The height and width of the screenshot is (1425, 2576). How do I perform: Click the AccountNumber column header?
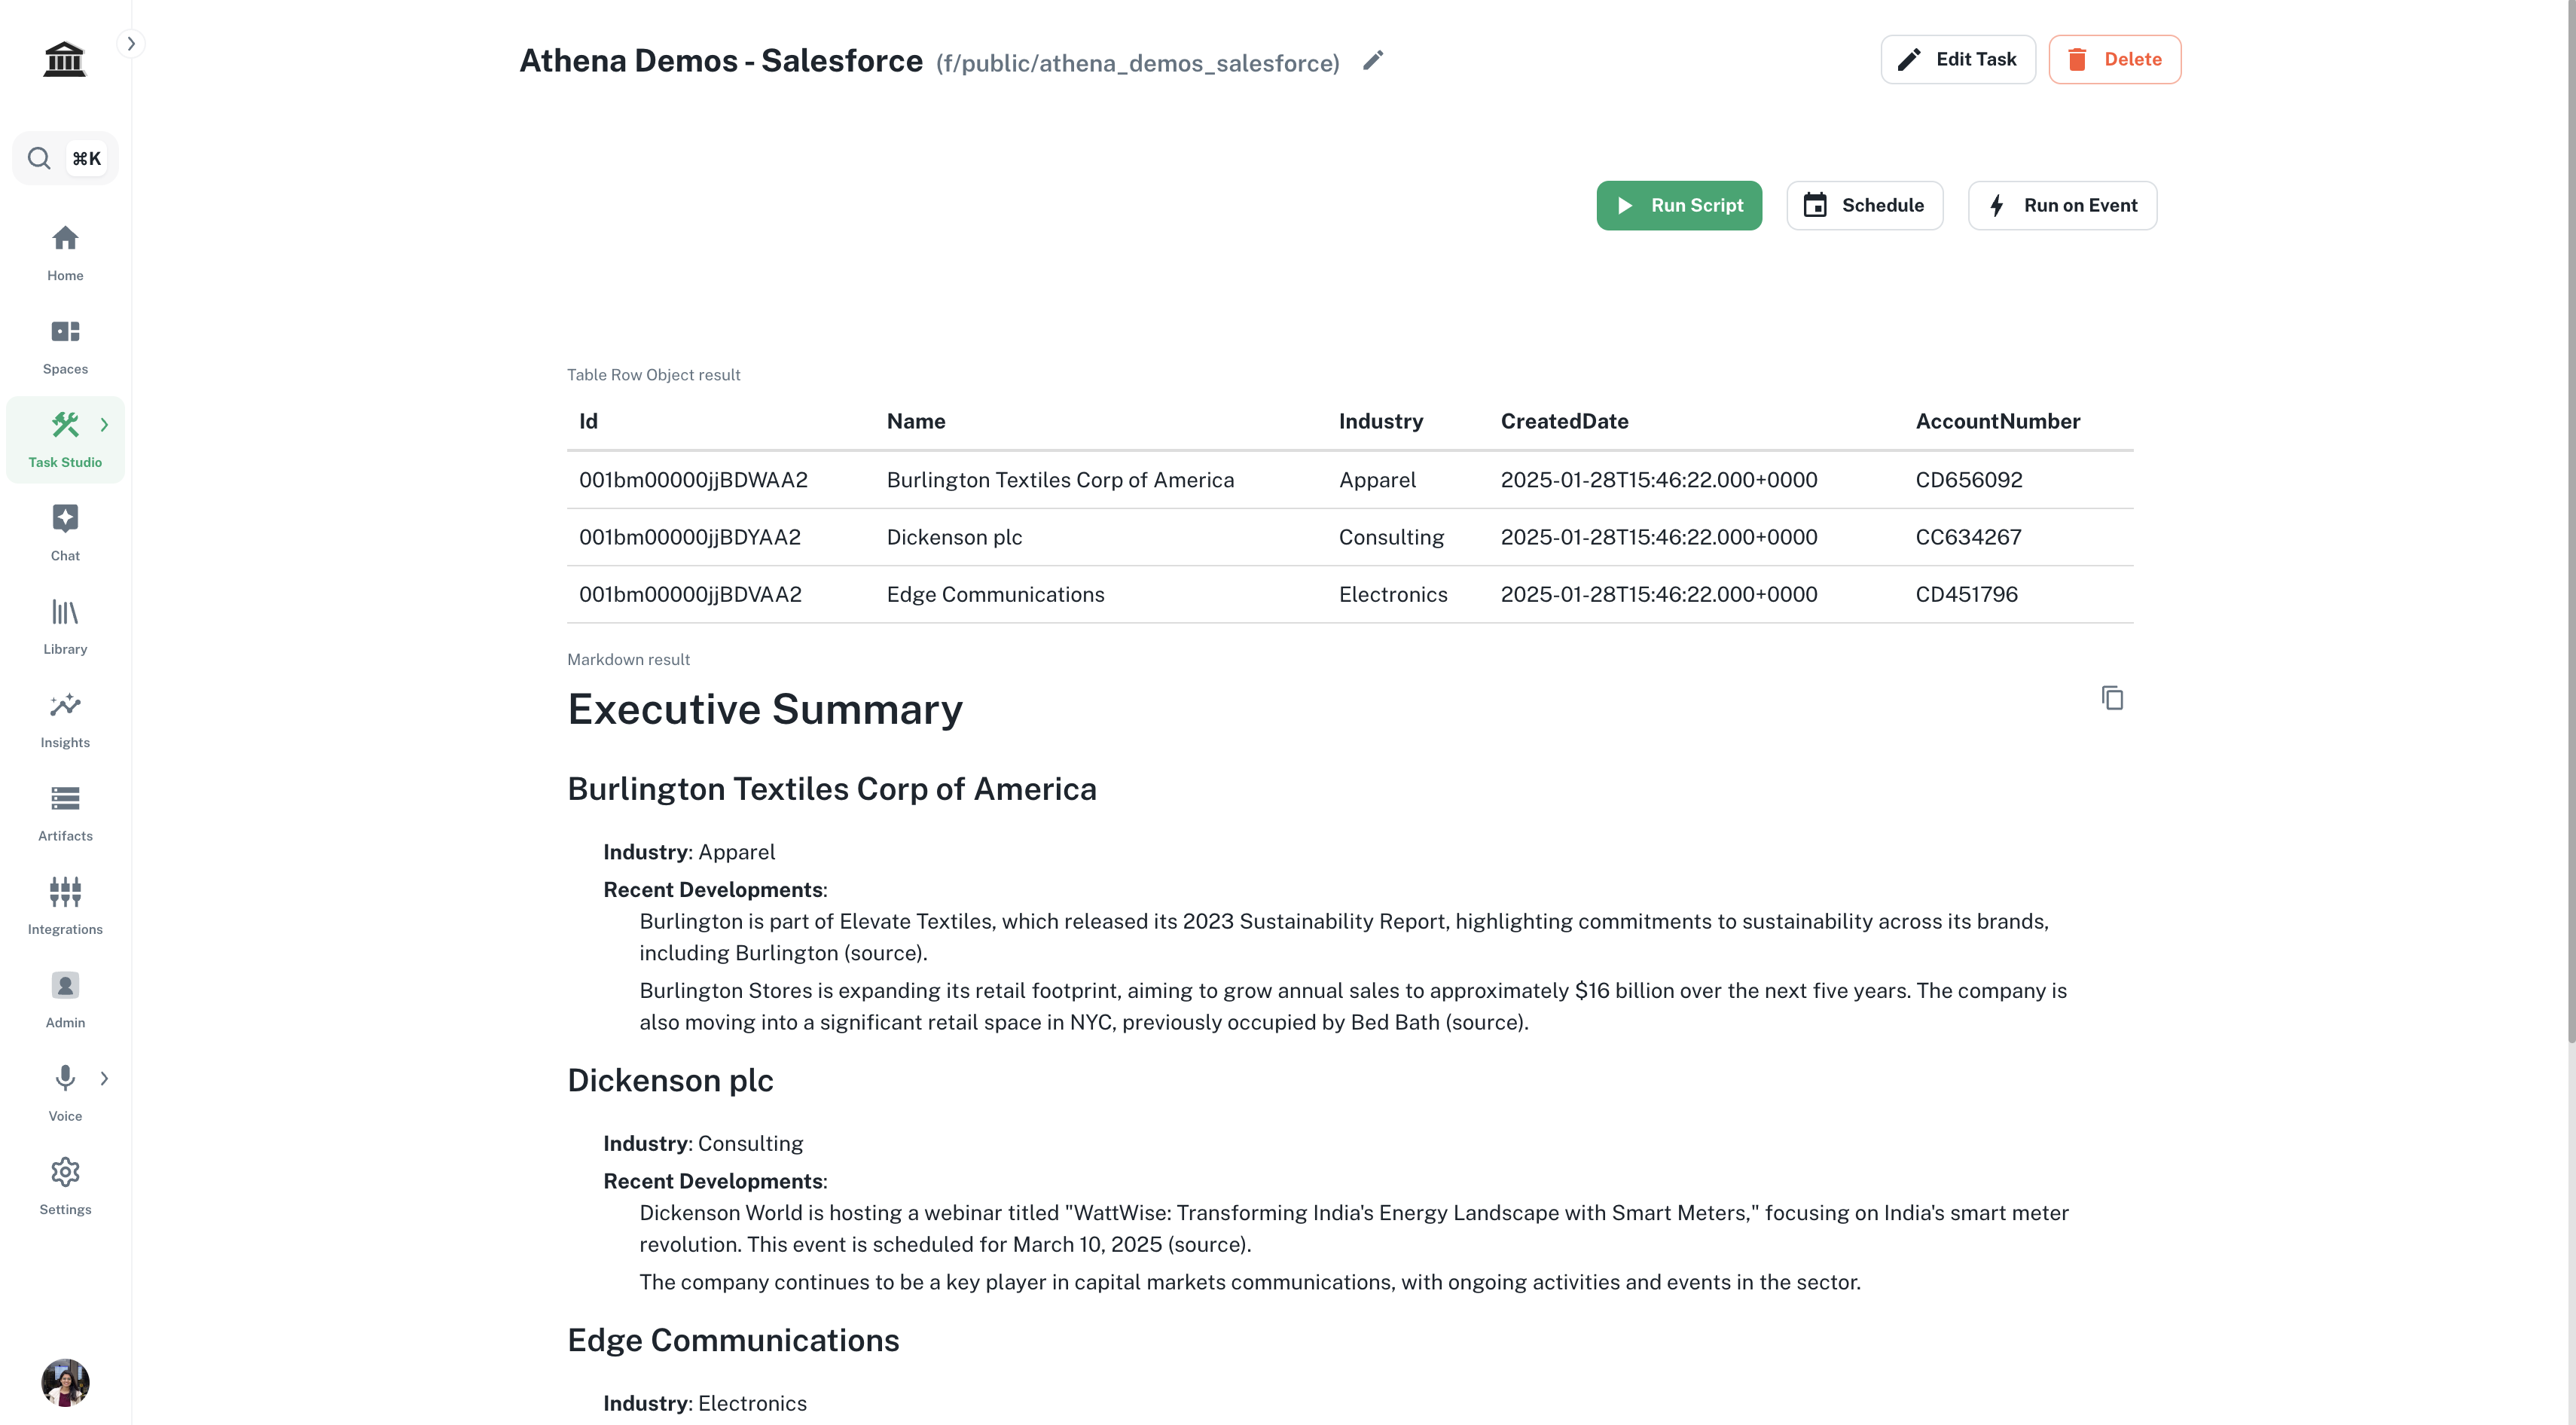pos(1997,421)
